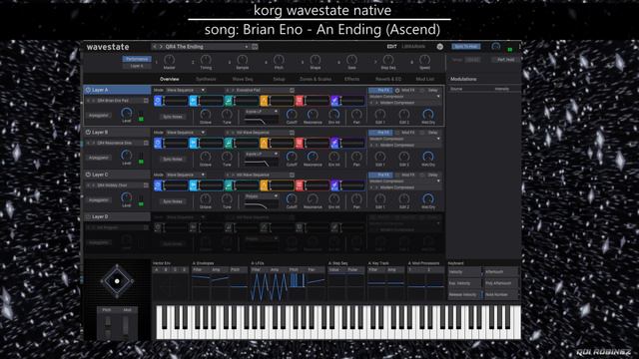The width and height of the screenshot is (639, 359).
Task: Click round settings icon beside Librarian
Action: tap(439, 47)
